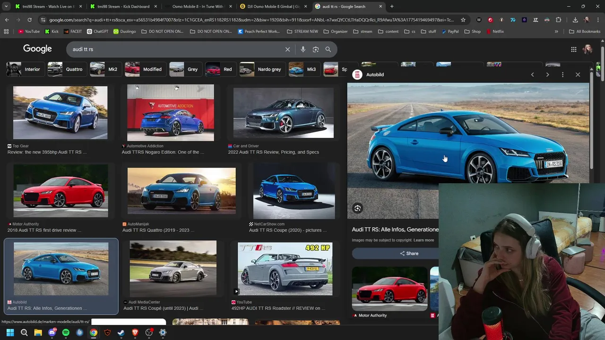Click the Google search magnifier button
605x340 pixels.
(x=328, y=49)
